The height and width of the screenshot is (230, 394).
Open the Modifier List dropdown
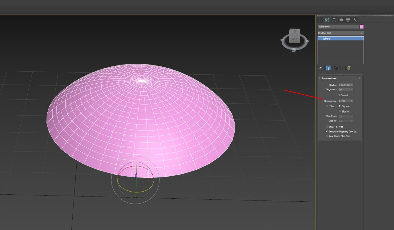341,33
